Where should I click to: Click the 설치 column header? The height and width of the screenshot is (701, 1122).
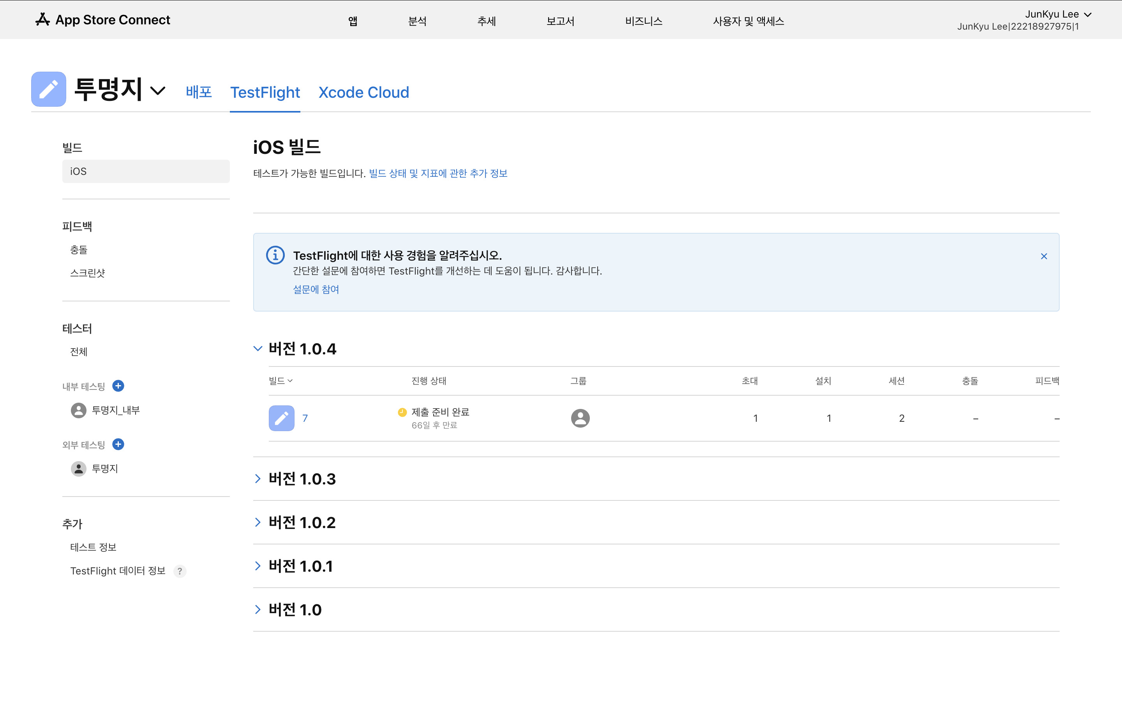click(823, 380)
